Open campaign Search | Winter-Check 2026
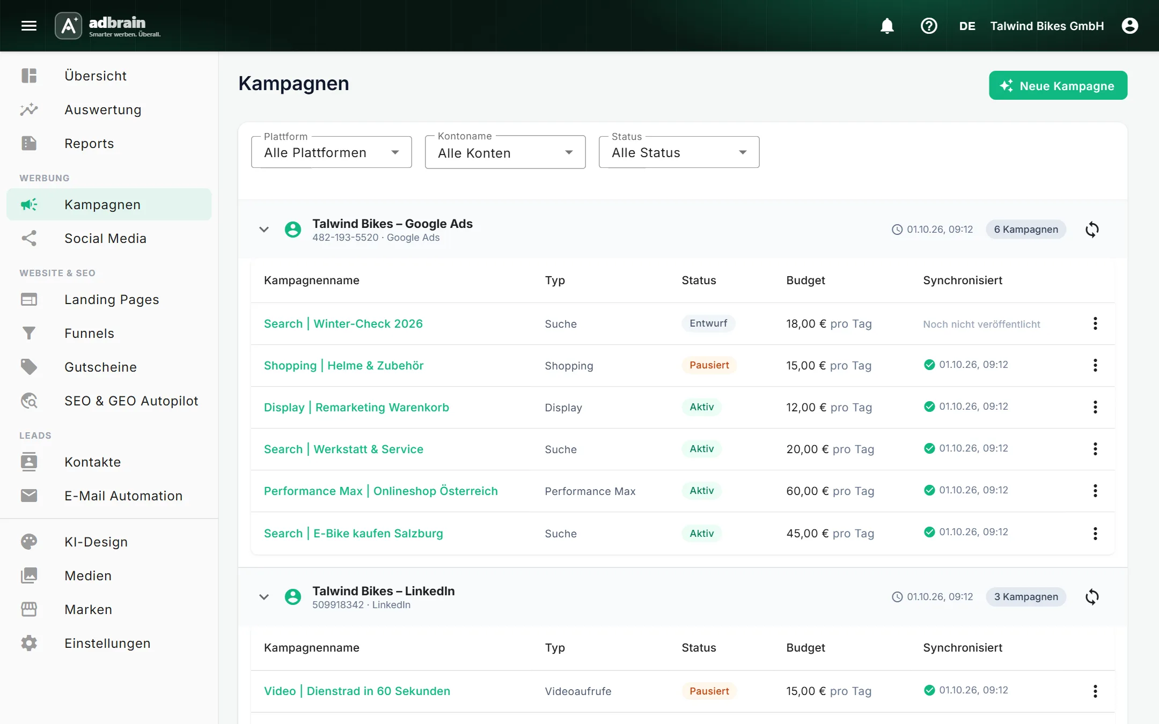 [x=343, y=323]
